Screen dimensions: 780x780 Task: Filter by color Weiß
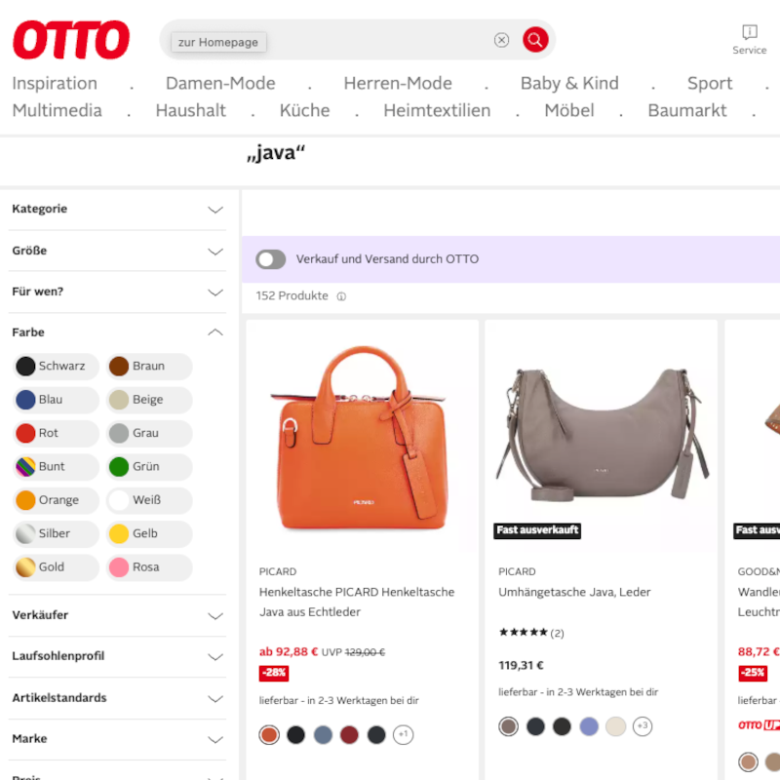coord(149,500)
